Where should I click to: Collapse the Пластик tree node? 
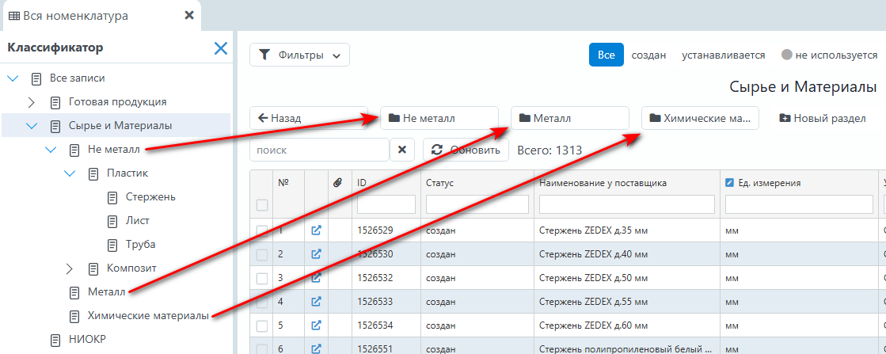tap(70, 173)
